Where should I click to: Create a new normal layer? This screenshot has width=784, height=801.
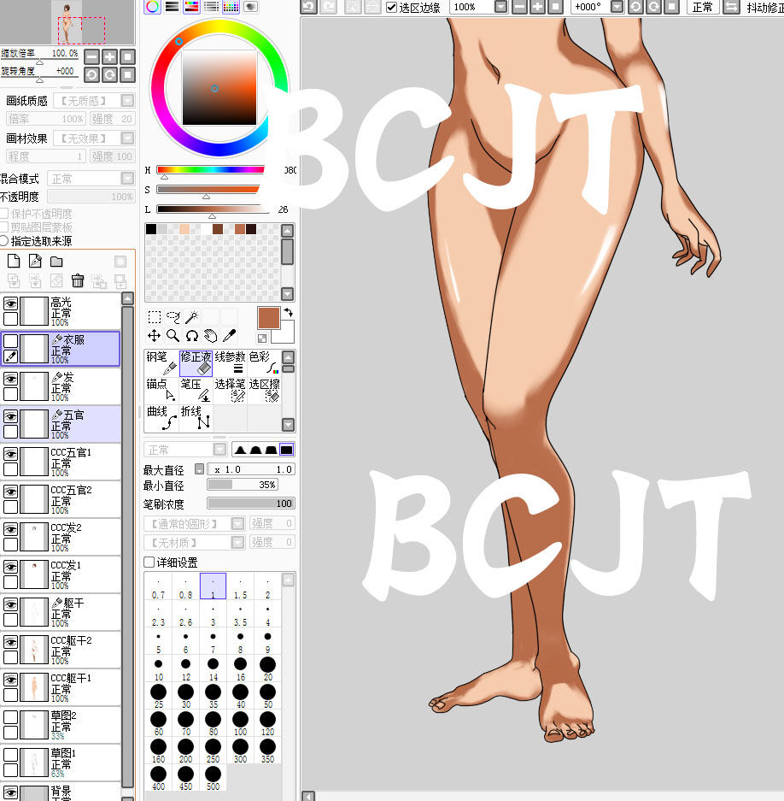14,262
